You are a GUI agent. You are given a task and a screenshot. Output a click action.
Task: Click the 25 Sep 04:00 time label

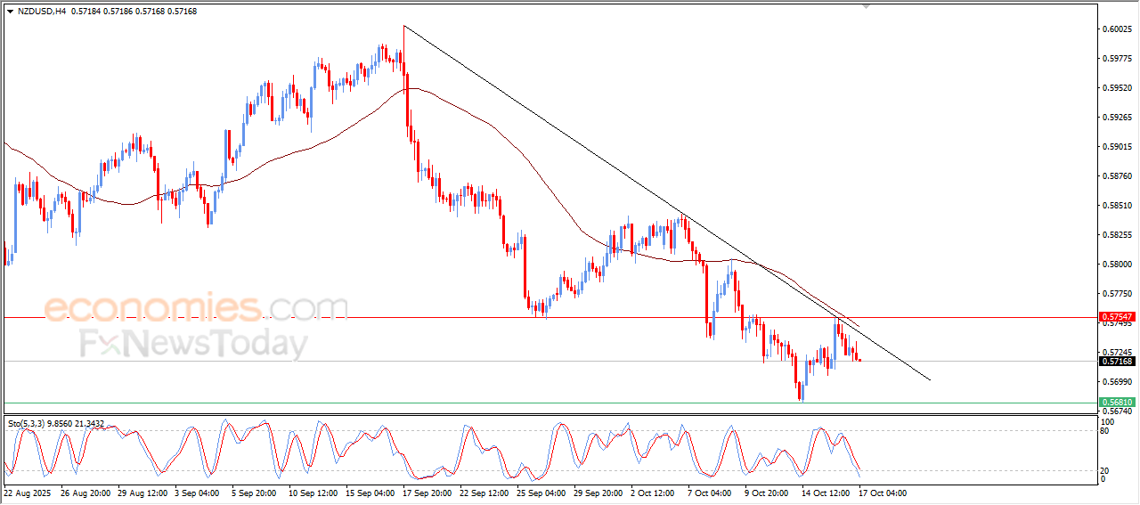tap(541, 493)
